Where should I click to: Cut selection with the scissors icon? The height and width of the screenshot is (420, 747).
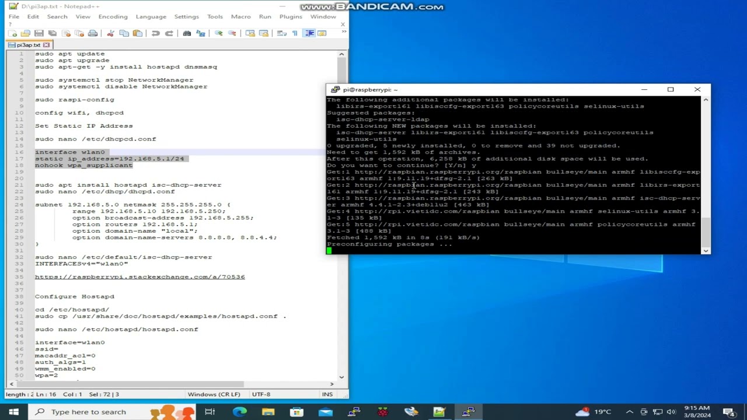(111, 33)
